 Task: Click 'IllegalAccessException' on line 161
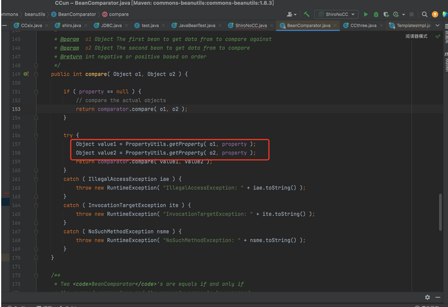[122, 180]
